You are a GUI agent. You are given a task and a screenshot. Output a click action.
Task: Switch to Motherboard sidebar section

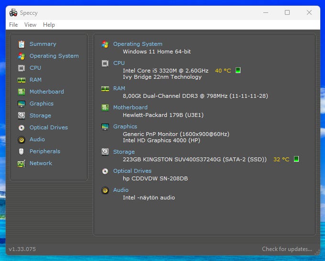[x=47, y=92]
